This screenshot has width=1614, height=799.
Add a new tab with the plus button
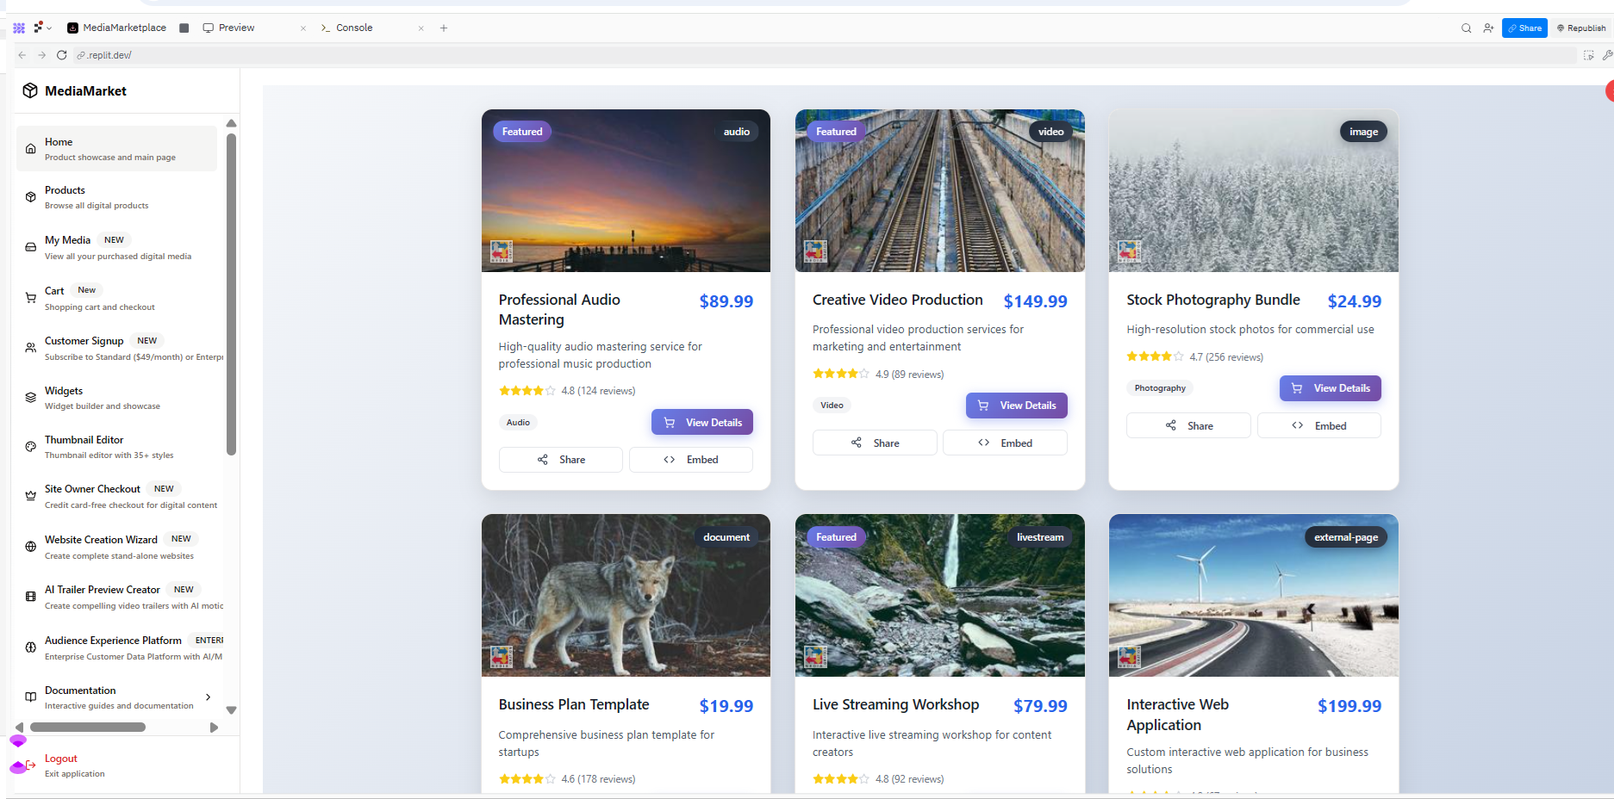(444, 28)
